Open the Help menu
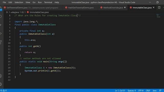Screen dimensions: 164x92 pyautogui.click(x=57, y=2)
